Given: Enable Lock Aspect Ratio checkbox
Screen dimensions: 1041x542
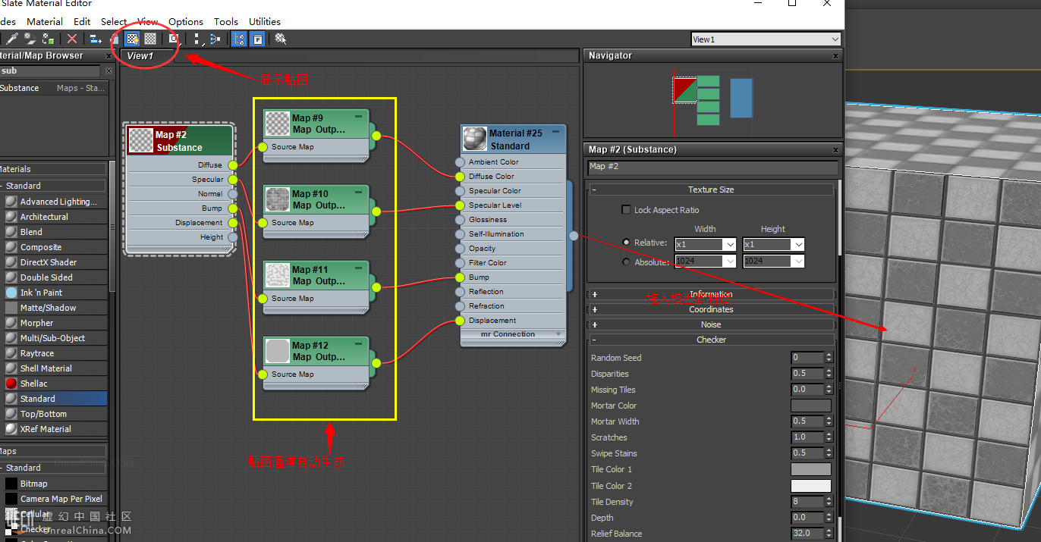Looking at the screenshot, I should (626, 210).
